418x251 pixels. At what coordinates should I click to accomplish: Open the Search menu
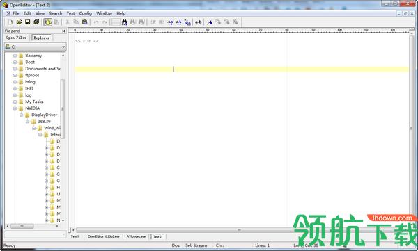(x=56, y=13)
